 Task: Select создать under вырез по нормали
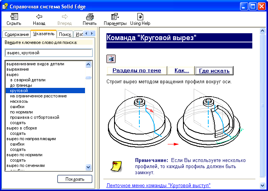pyautogui.click(x=18, y=160)
